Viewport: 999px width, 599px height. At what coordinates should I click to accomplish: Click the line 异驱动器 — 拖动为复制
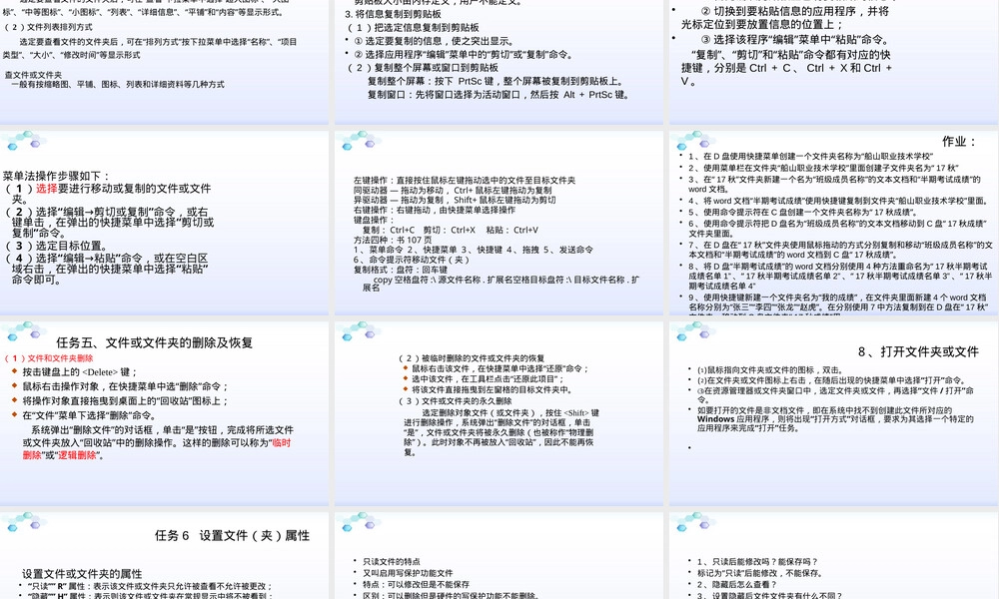pyautogui.click(x=455, y=200)
